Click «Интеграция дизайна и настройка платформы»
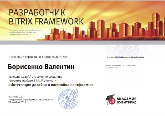The image size is (165, 116). (51, 85)
